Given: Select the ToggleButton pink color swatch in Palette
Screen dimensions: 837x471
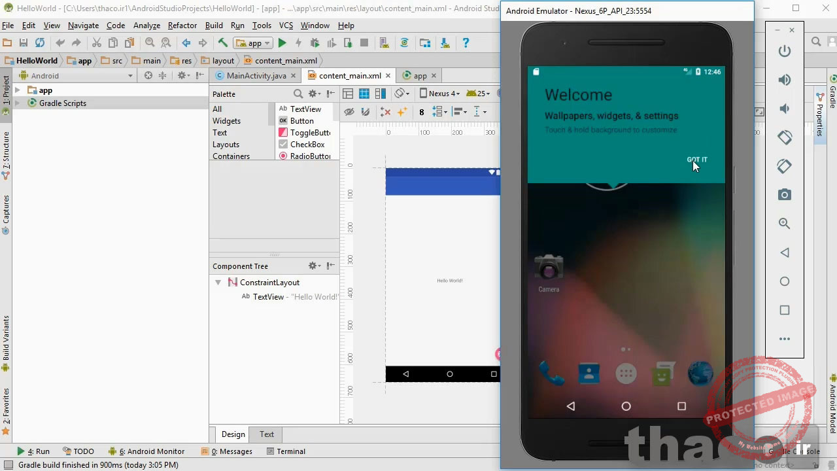Looking at the screenshot, I should [283, 132].
